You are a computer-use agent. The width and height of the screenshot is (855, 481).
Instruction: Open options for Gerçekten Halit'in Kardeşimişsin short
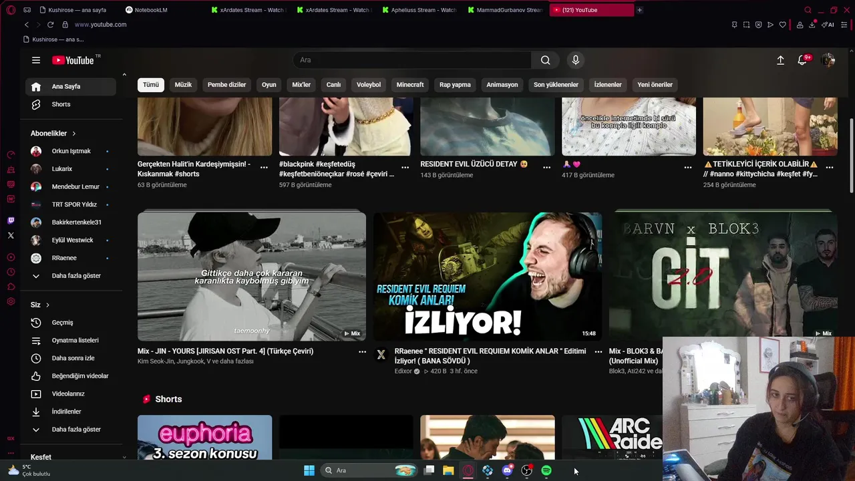click(264, 168)
